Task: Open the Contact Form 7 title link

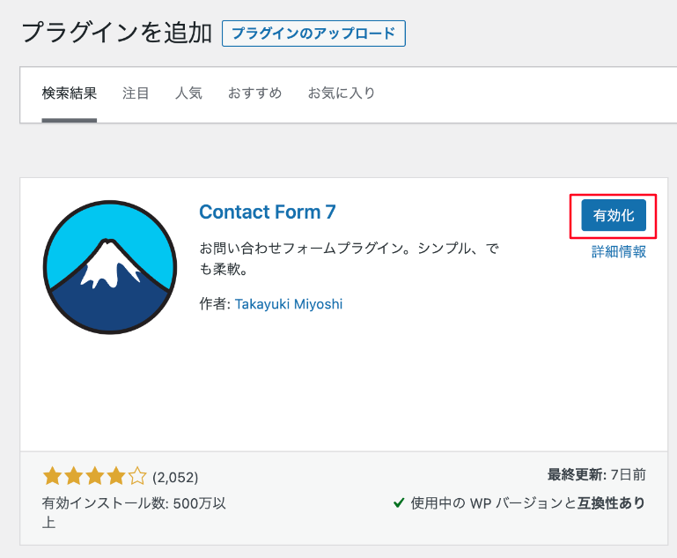Action: click(268, 212)
